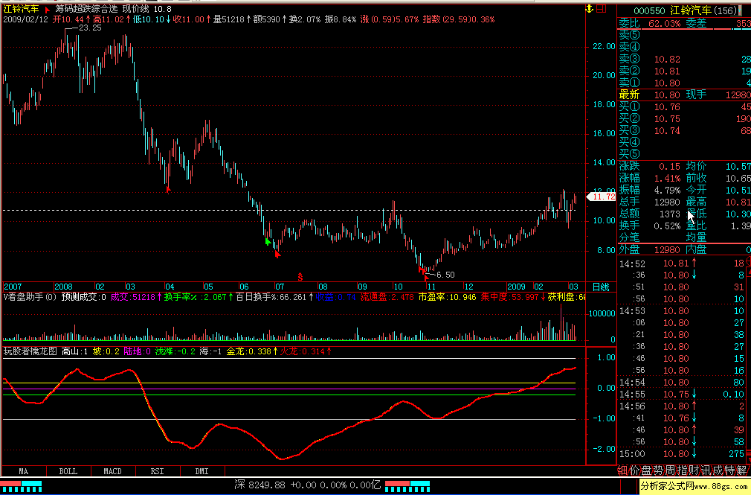This screenshot has height=495, width=751.
Task: Click the 2008 year label on date axis
Action: (x=63, y=287)
